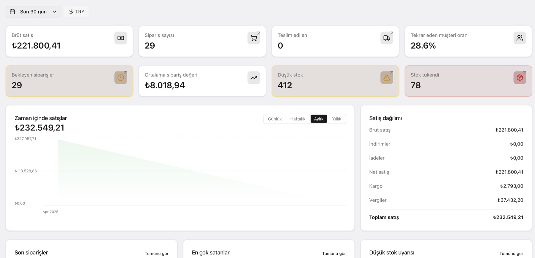The image size is (535, 258).
Task: Open the clock icon on Bekleyen siparişler card
Action: coord(121,78)
